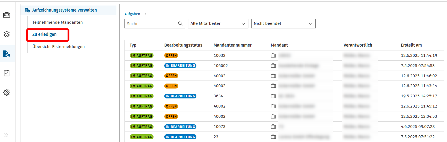This screenshot has width=447, height=142.
Task: Open the toolbox icon in left sidebar
Action: 7,15
